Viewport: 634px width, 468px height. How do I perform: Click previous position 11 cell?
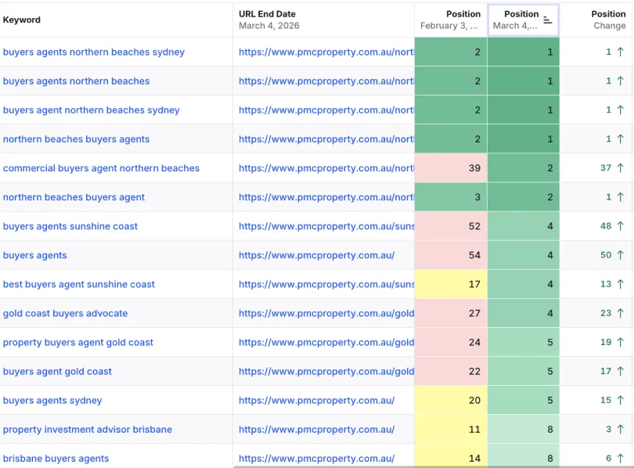[x=451, y=430]
